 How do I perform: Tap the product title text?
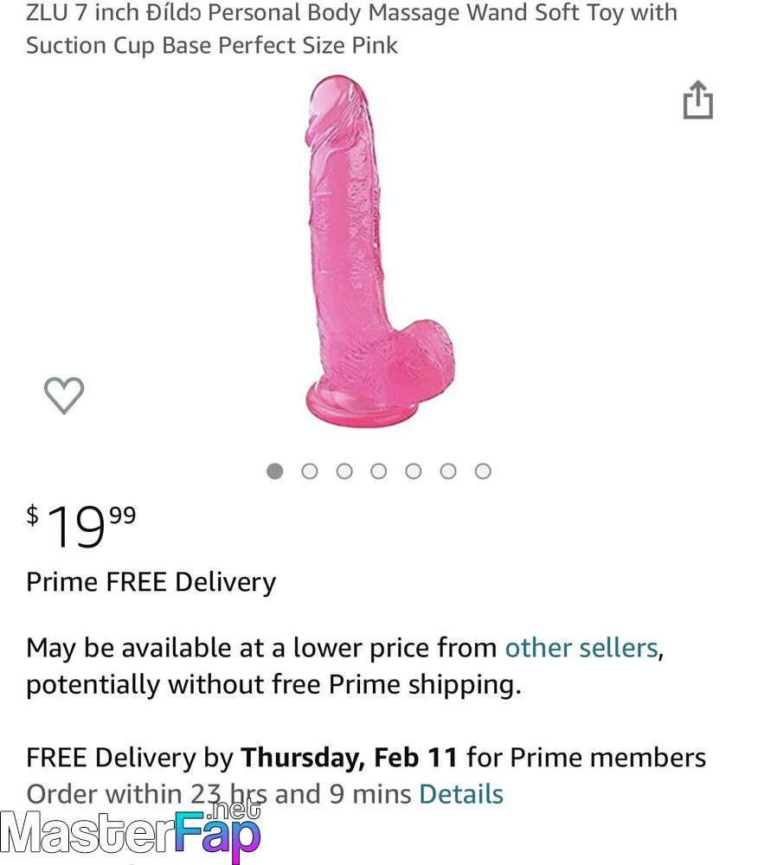tap(351, 29)
